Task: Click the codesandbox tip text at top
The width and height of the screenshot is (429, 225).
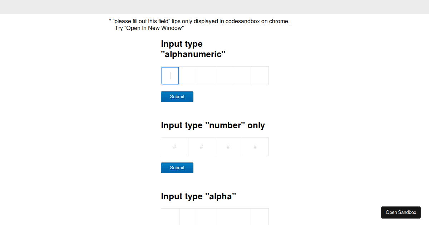Action: (199, 21)
